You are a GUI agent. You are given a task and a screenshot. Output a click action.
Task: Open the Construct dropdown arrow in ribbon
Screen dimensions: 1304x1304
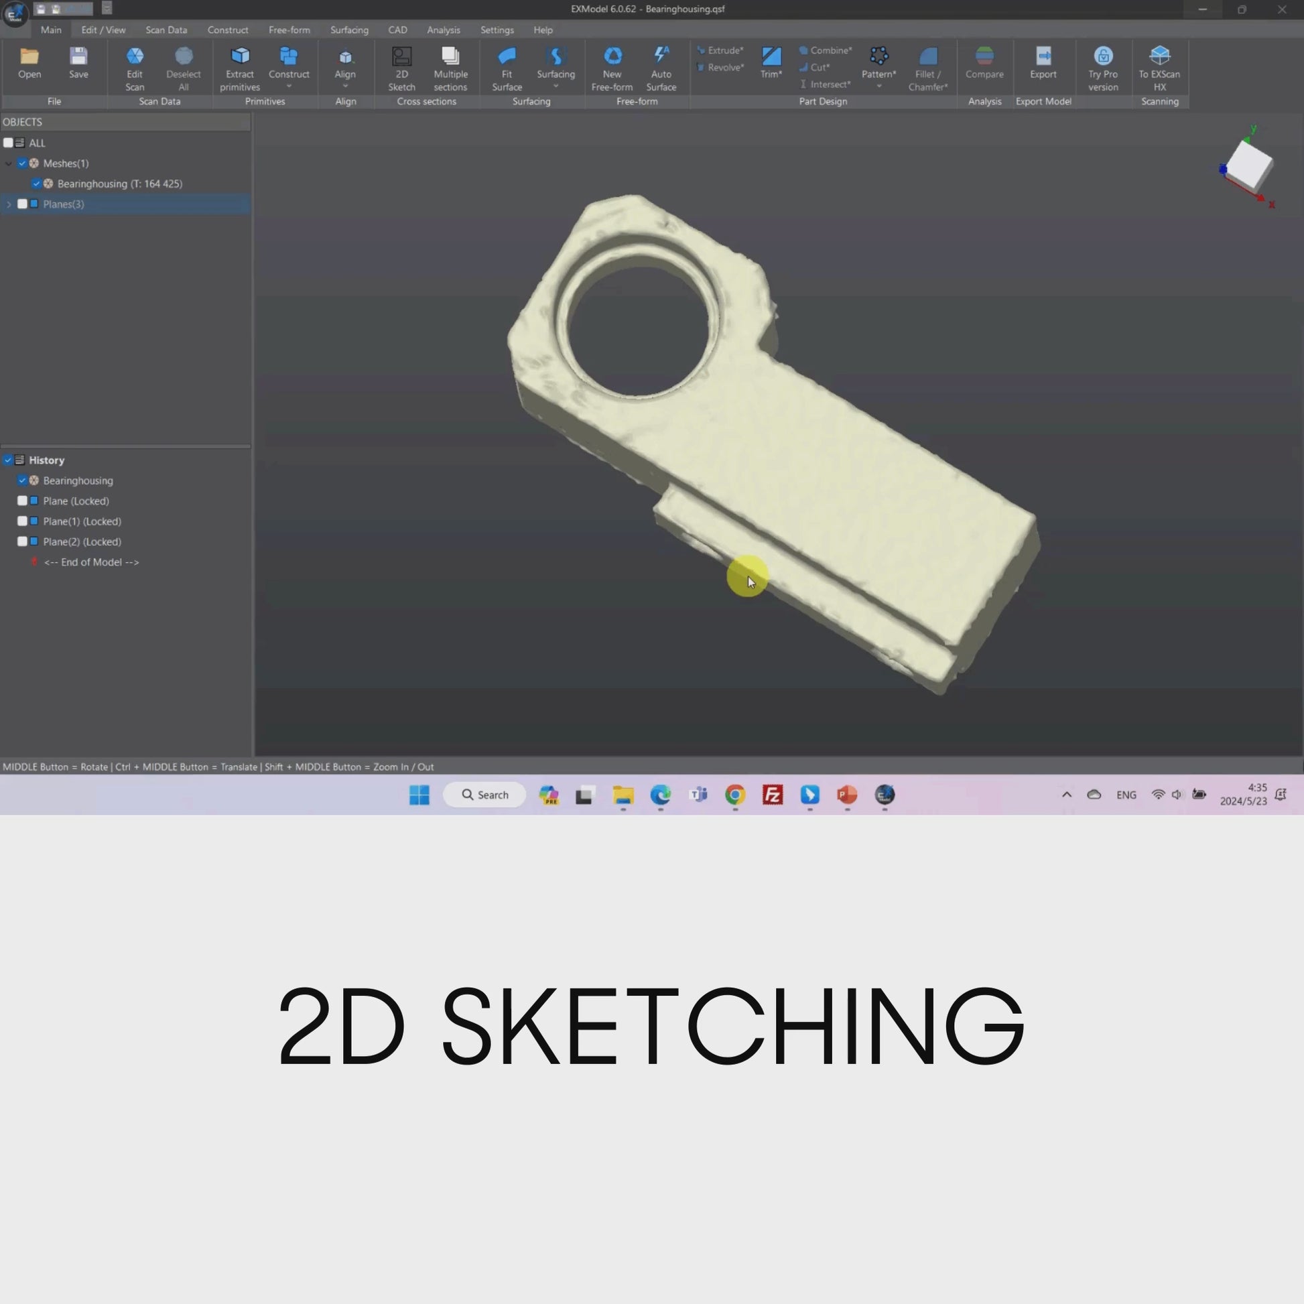[x=289, y=87]
